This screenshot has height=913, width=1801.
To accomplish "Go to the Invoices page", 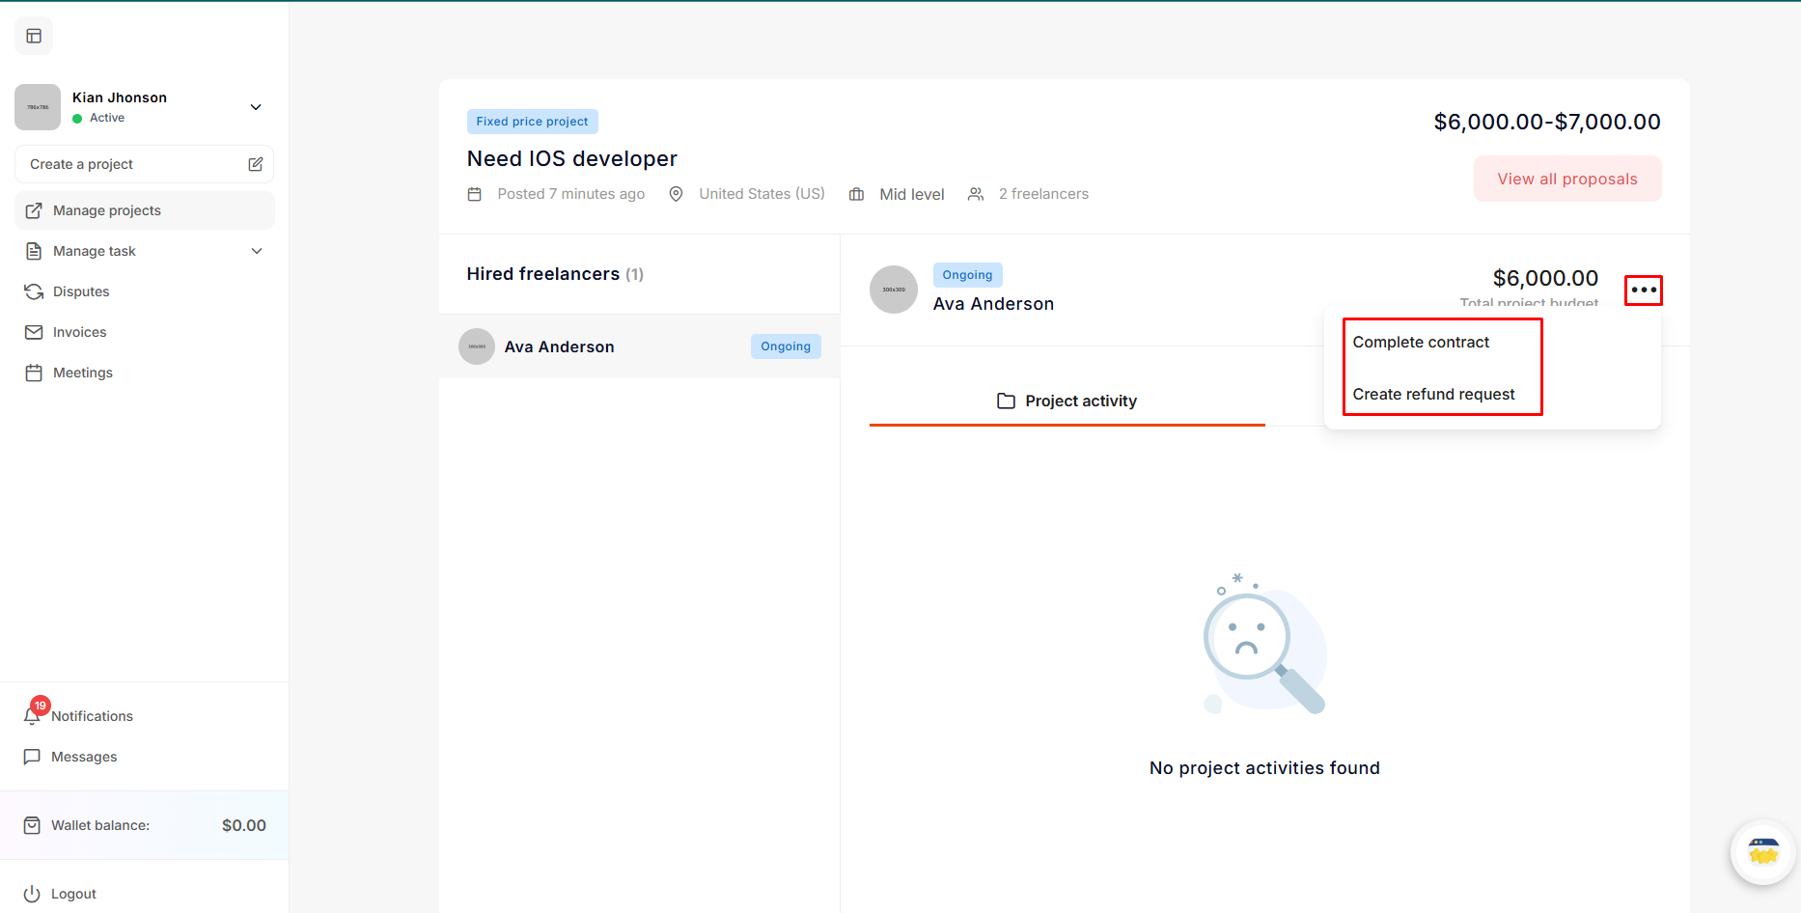I will [x=79, y=332].
